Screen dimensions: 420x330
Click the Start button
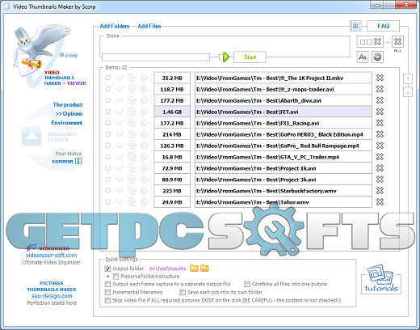pyautogui.click(x=250, y=57)
